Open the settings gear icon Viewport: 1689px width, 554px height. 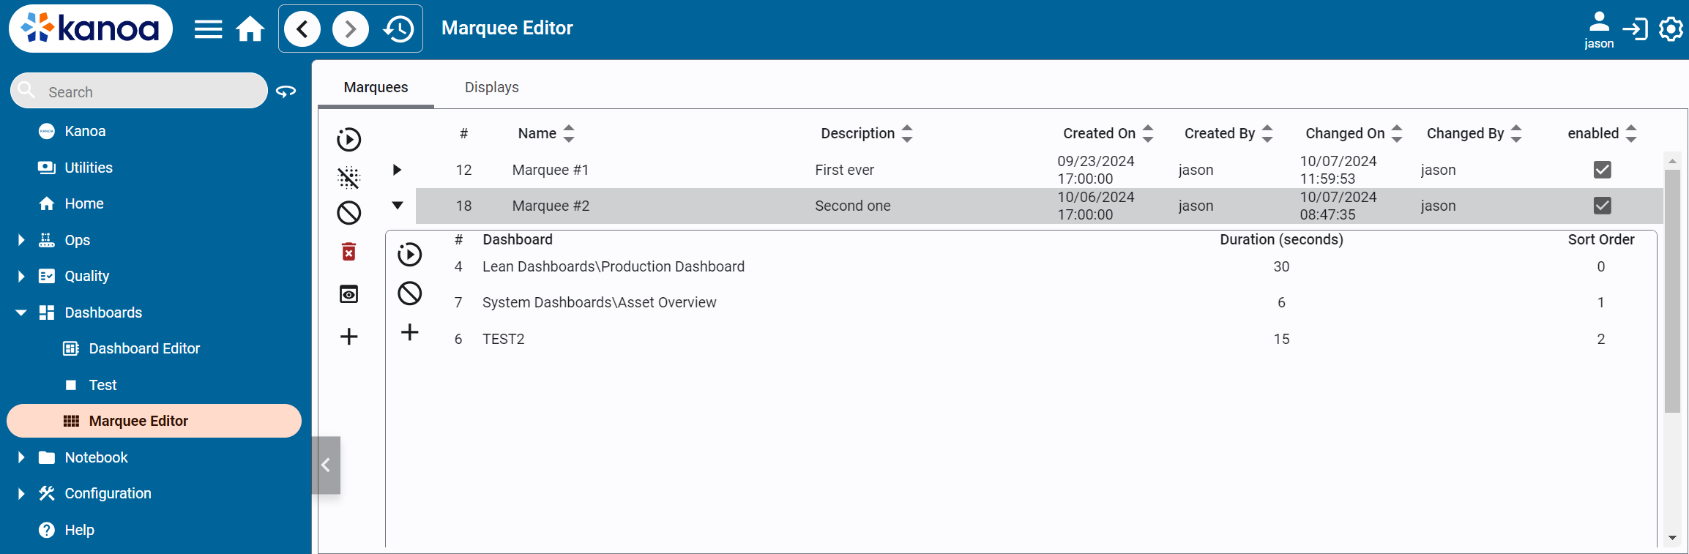tap(1671, 29)
